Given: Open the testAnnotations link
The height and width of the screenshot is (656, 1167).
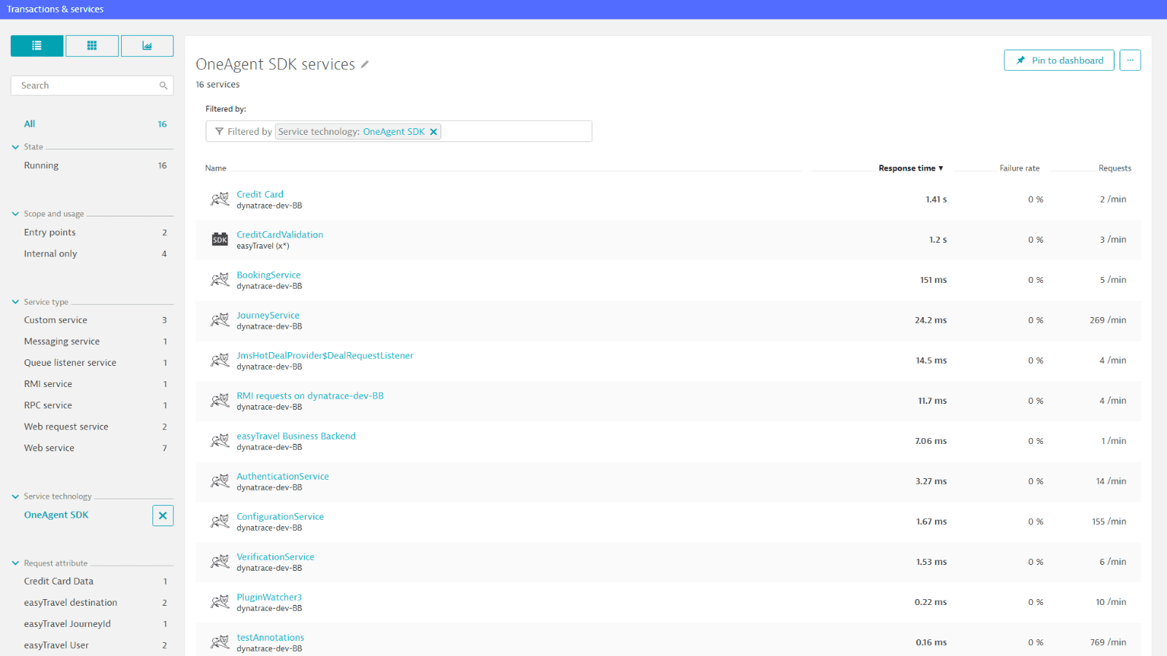Looking at the screenshot, I should pos(271,638).
